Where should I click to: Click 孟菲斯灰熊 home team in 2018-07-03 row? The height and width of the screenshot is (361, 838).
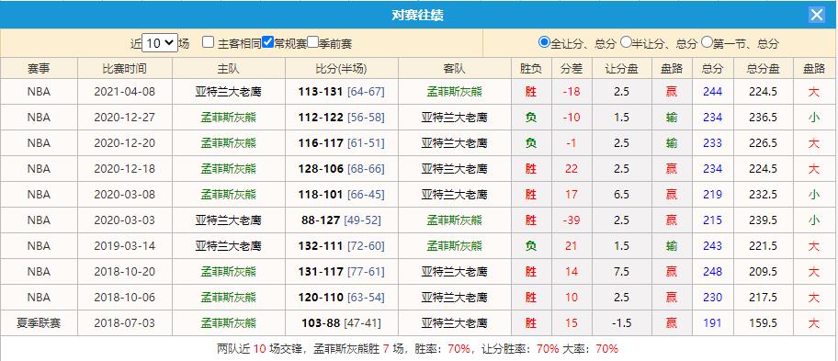point(228,323)
